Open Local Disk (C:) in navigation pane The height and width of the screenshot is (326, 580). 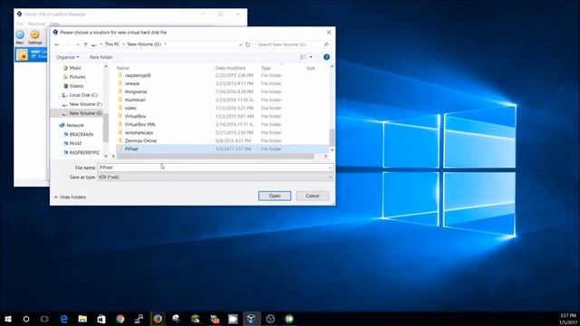(83, 95)
